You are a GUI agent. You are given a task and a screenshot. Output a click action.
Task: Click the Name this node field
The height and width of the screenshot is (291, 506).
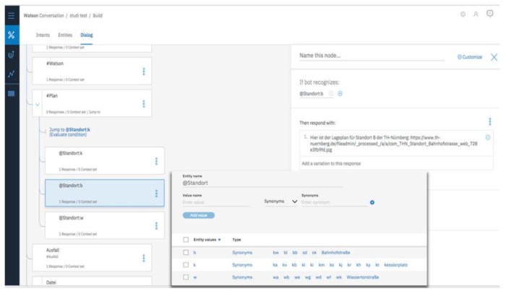pos(372,56)
